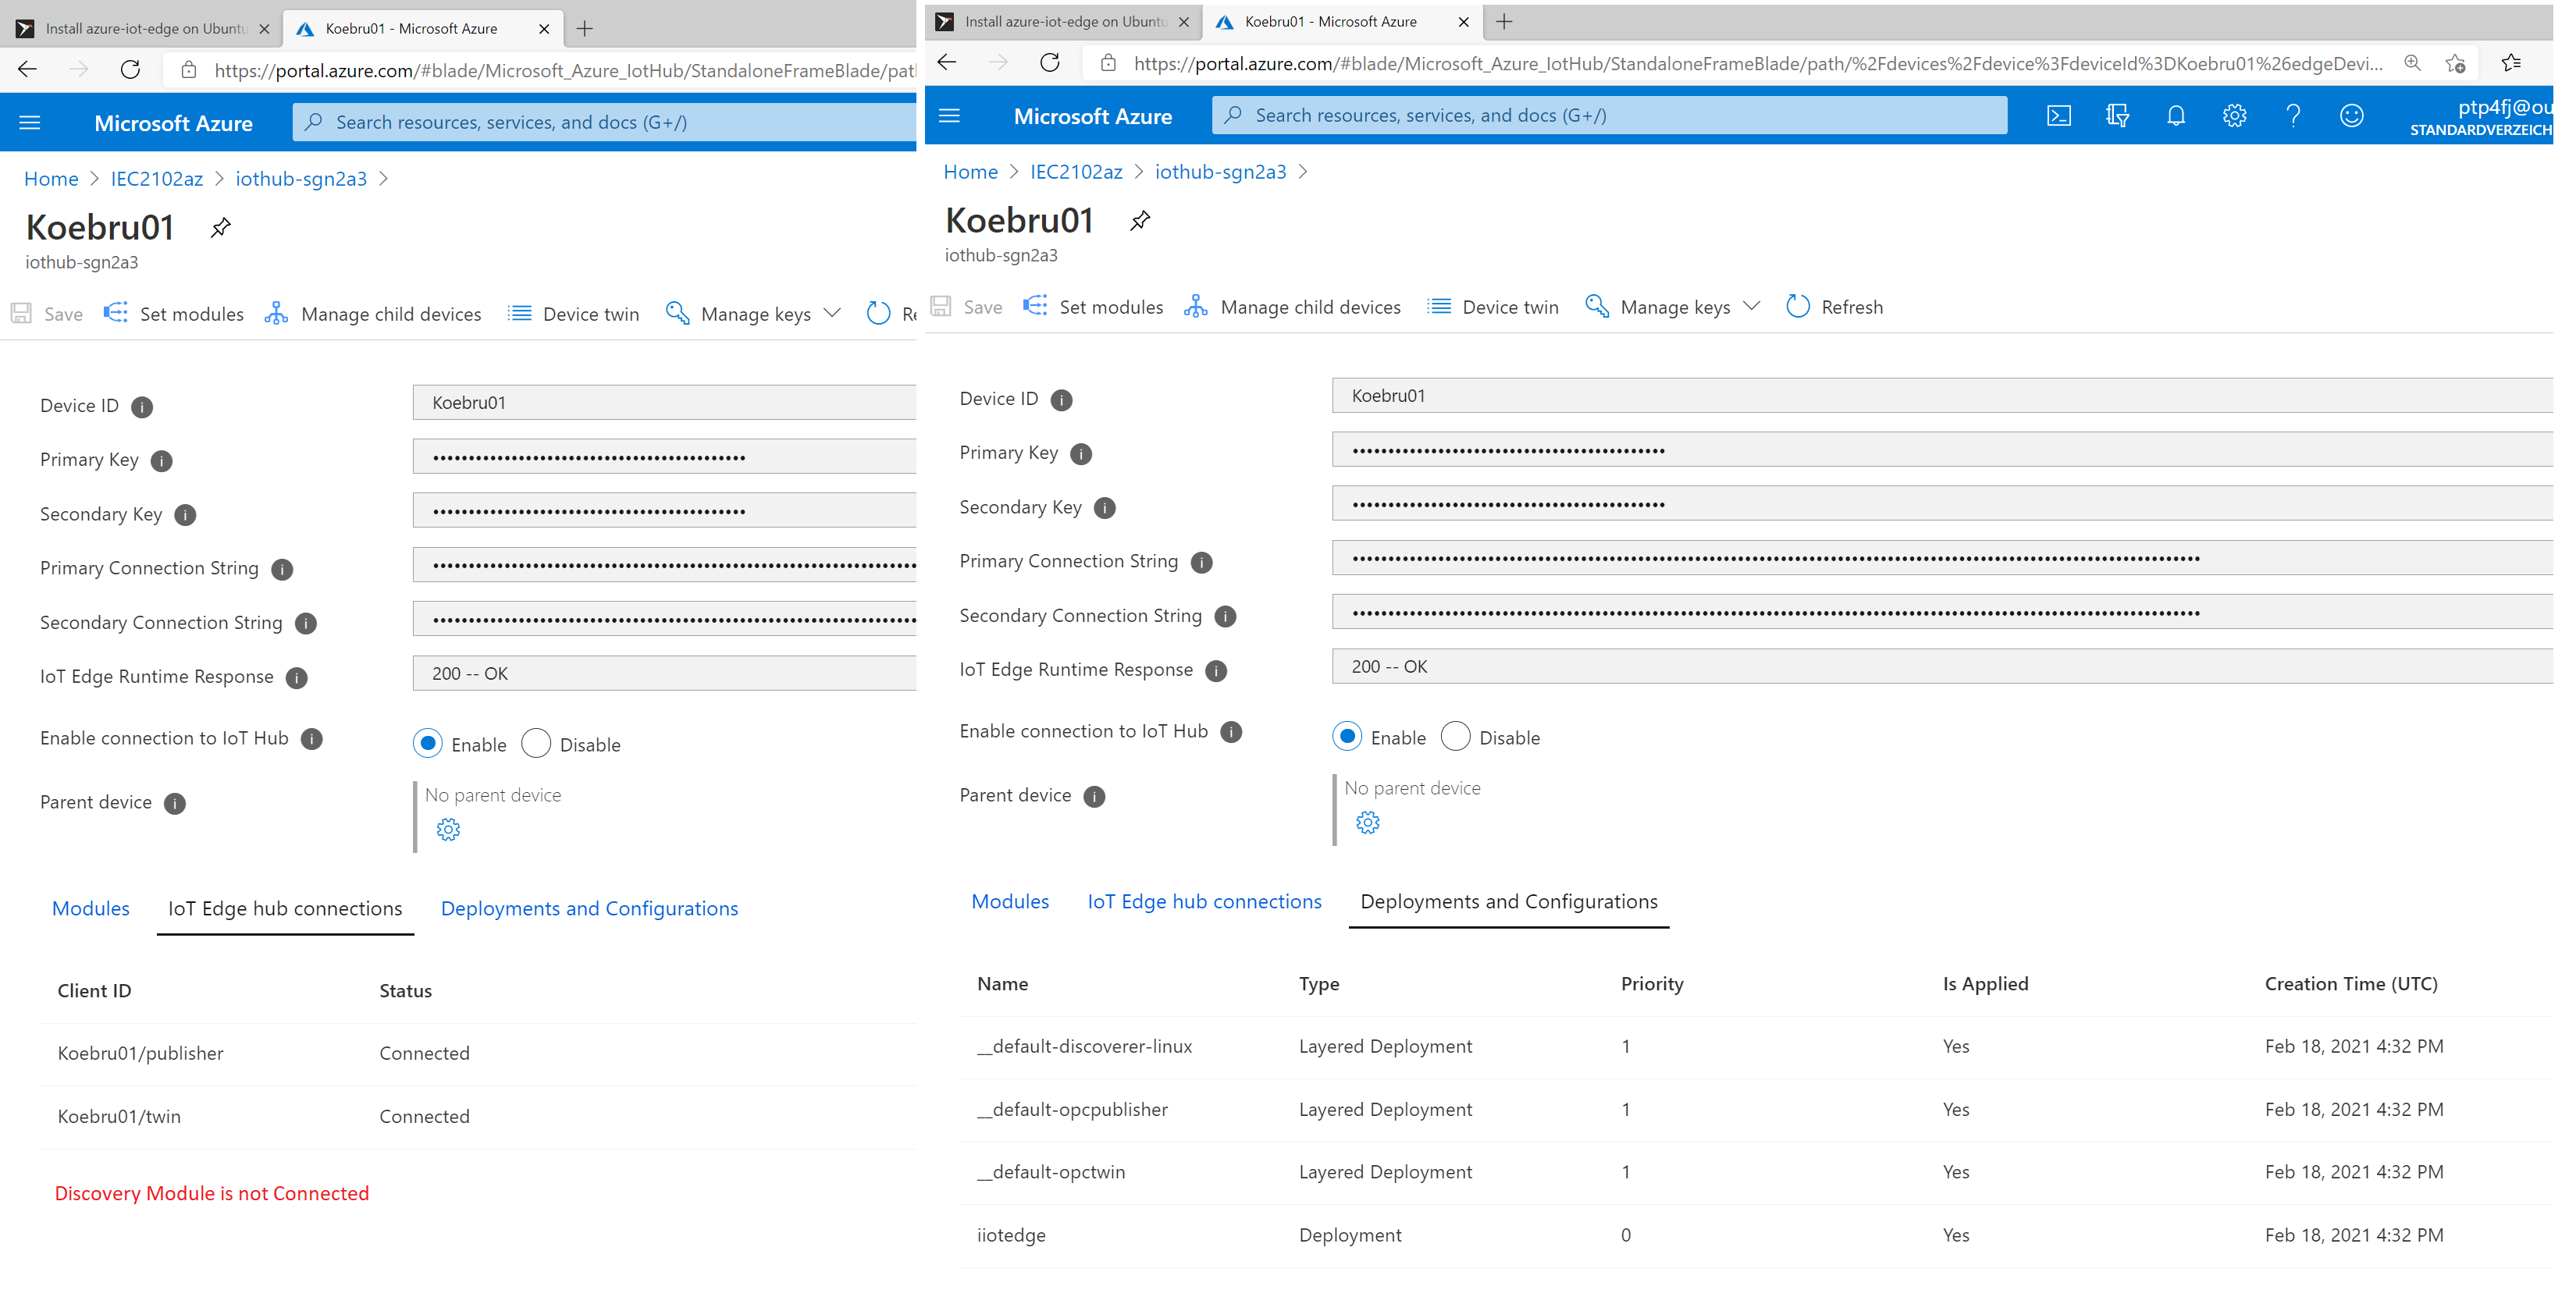This screenshot has width=2576, height=1297.
Task: Open IoT Edge hub connections tab, right window
Action: 1204,901
